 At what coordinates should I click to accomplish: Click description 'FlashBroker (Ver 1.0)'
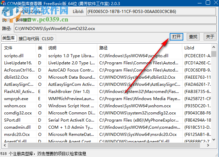coord(69,92)
